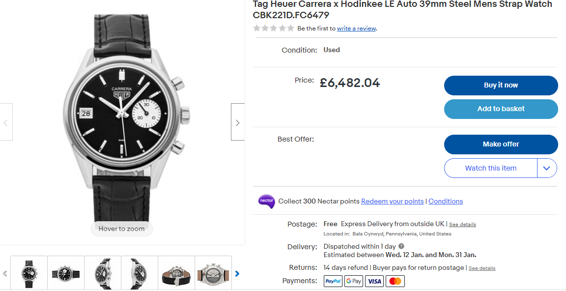The width and height of the screenshot is (566, 291).
Task: Open postage See details link
Action: click(462, 224)
